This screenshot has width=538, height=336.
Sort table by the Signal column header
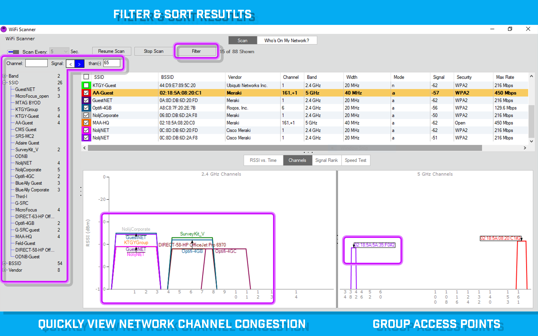click(x=442, y=77)
